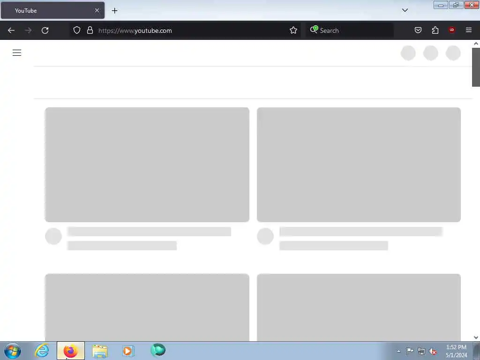Screen dimensions: 480x360
Task: Launch Windows Media Player from taskbar
Action: coord(128,351)
